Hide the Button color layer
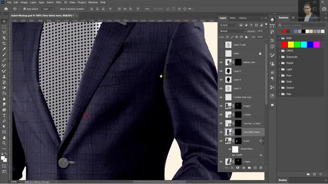 221,62
